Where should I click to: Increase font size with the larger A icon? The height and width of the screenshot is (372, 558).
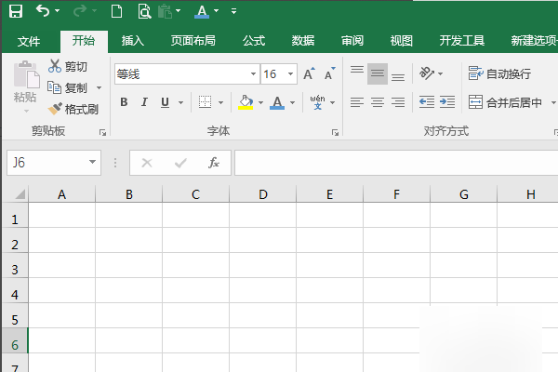tap(309, 74)
